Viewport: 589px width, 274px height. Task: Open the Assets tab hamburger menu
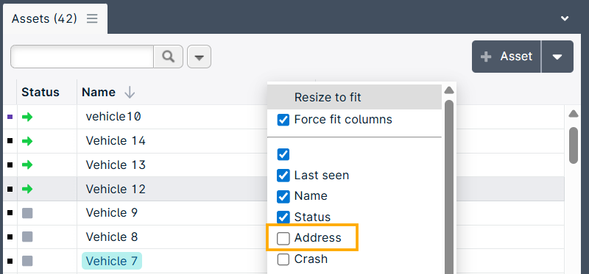92,19
